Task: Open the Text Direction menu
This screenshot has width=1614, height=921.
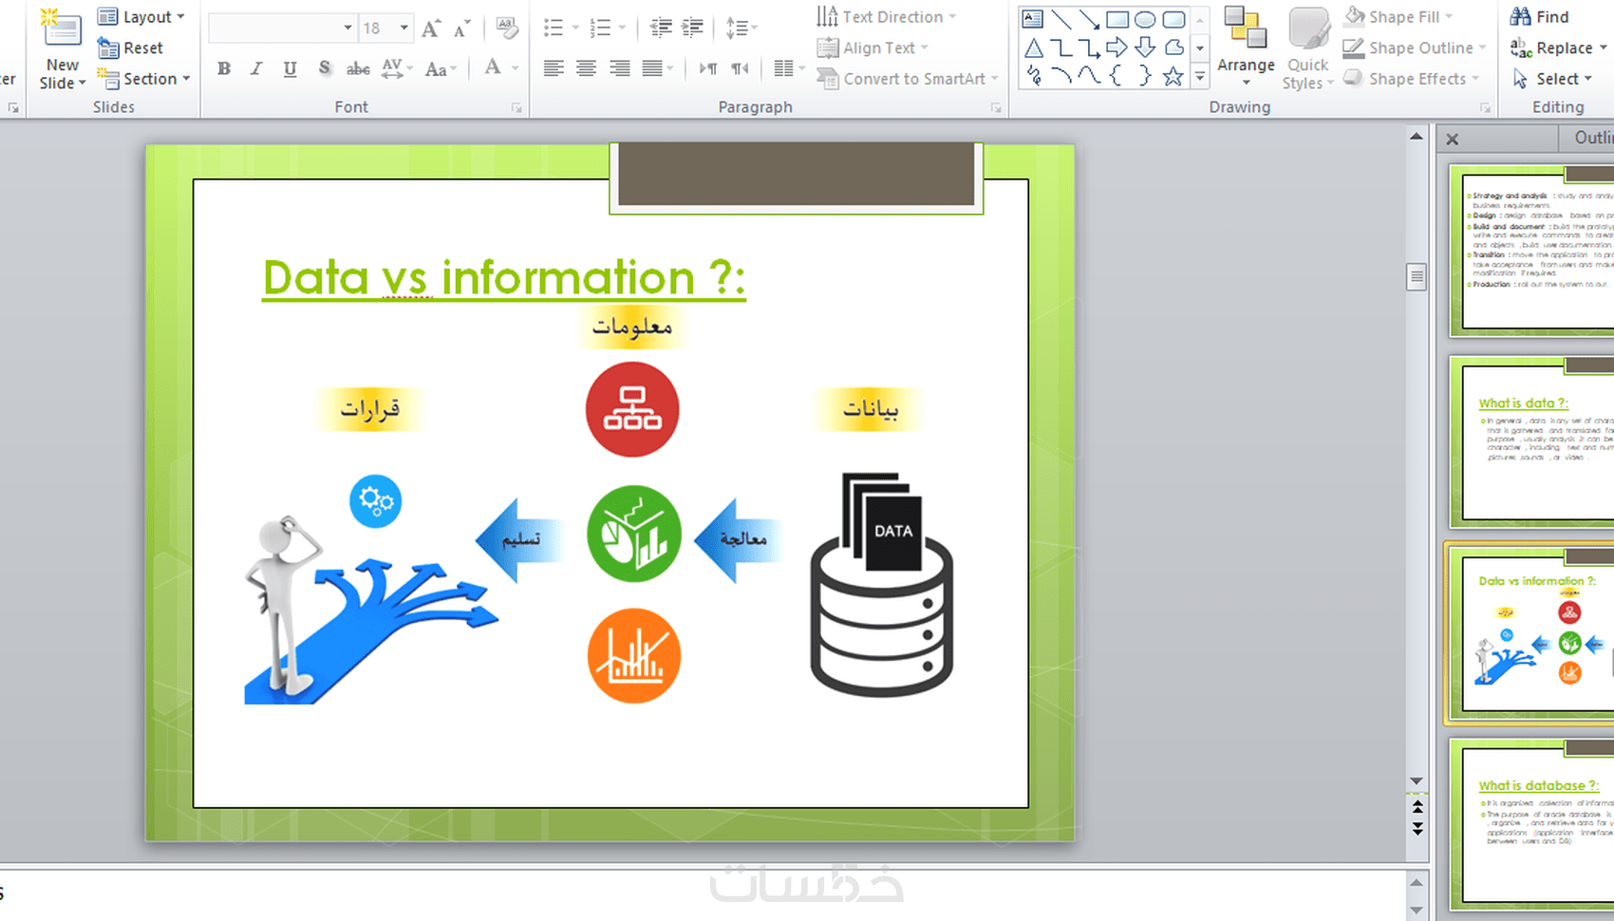Action: coord(887,17)
